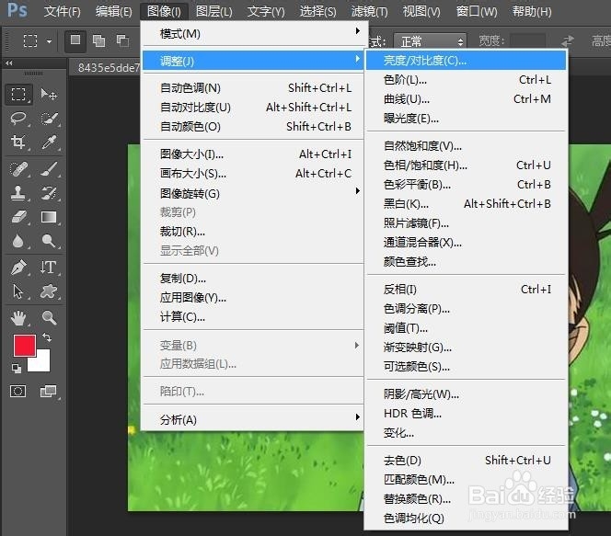The width and height of the screenshot is (611, 536).
Task: Click Add to selection mode button
Action: (x=99, y=40)
